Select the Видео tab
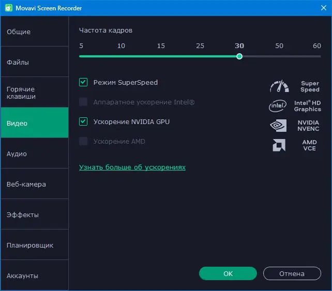Image resolution: width=332 pixels, height=291 pixels. [x=35, y=123]
